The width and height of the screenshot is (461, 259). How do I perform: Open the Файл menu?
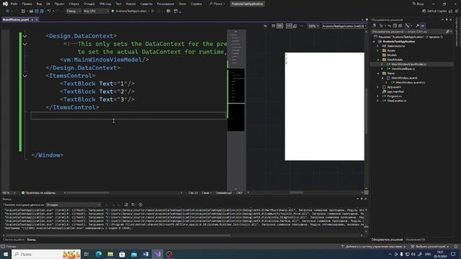[14, 4]
